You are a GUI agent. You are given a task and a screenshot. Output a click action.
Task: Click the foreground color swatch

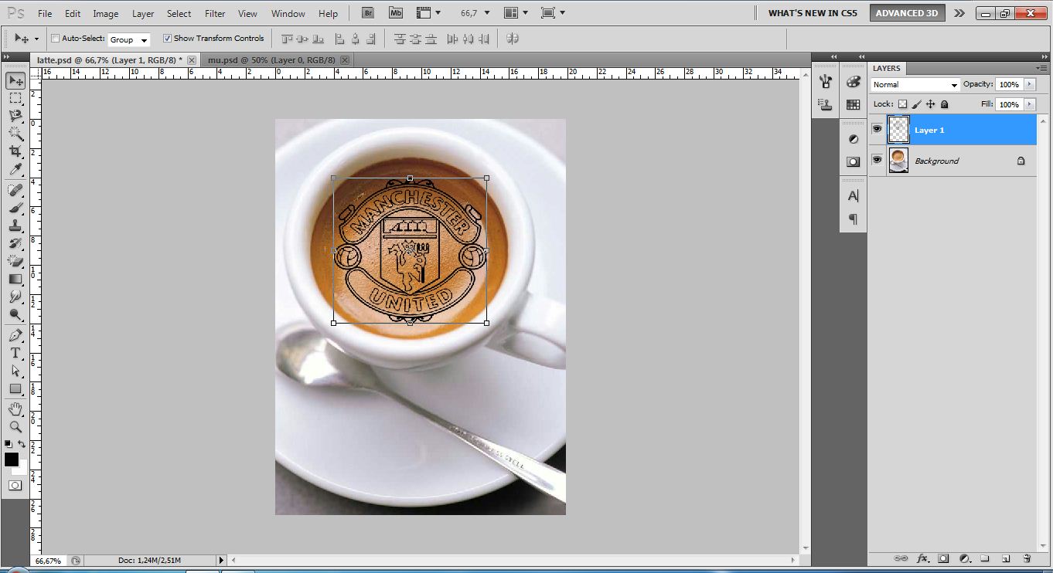[12, 459]
